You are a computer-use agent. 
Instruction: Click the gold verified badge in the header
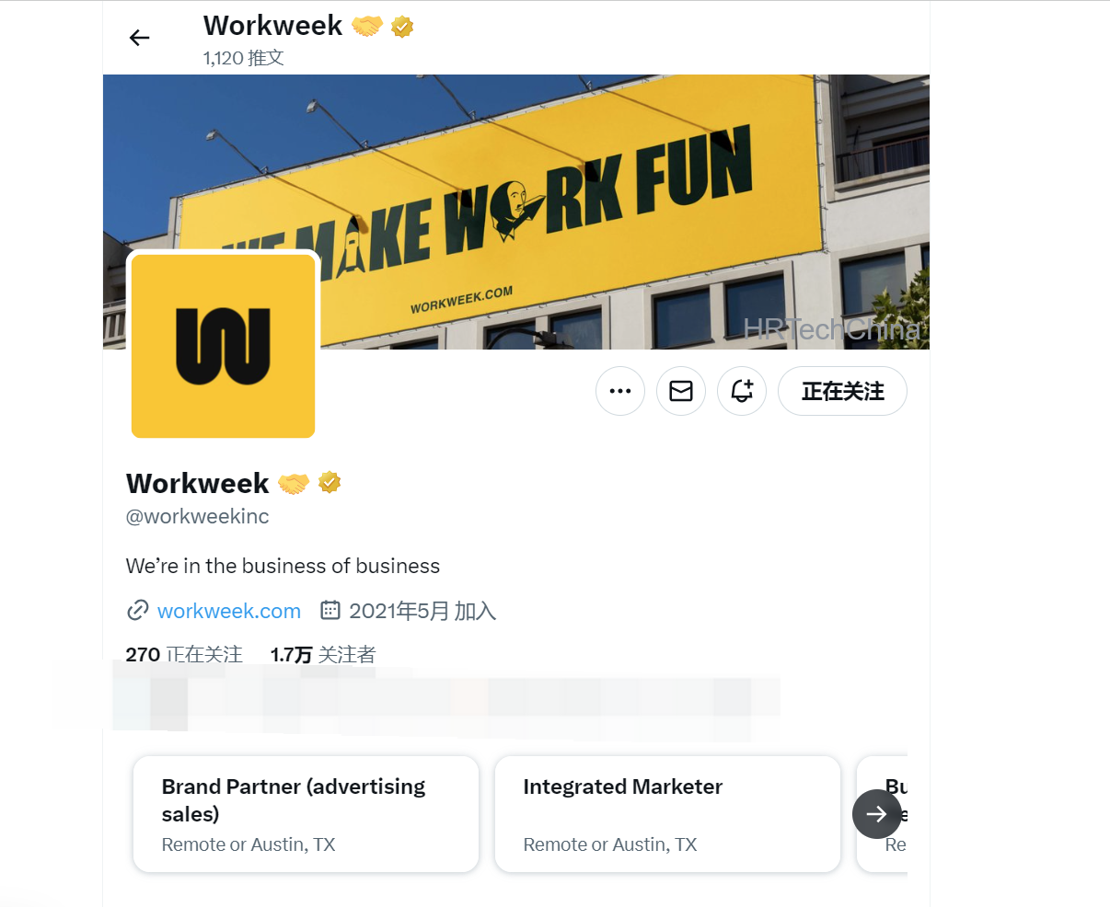click(402, 27)
